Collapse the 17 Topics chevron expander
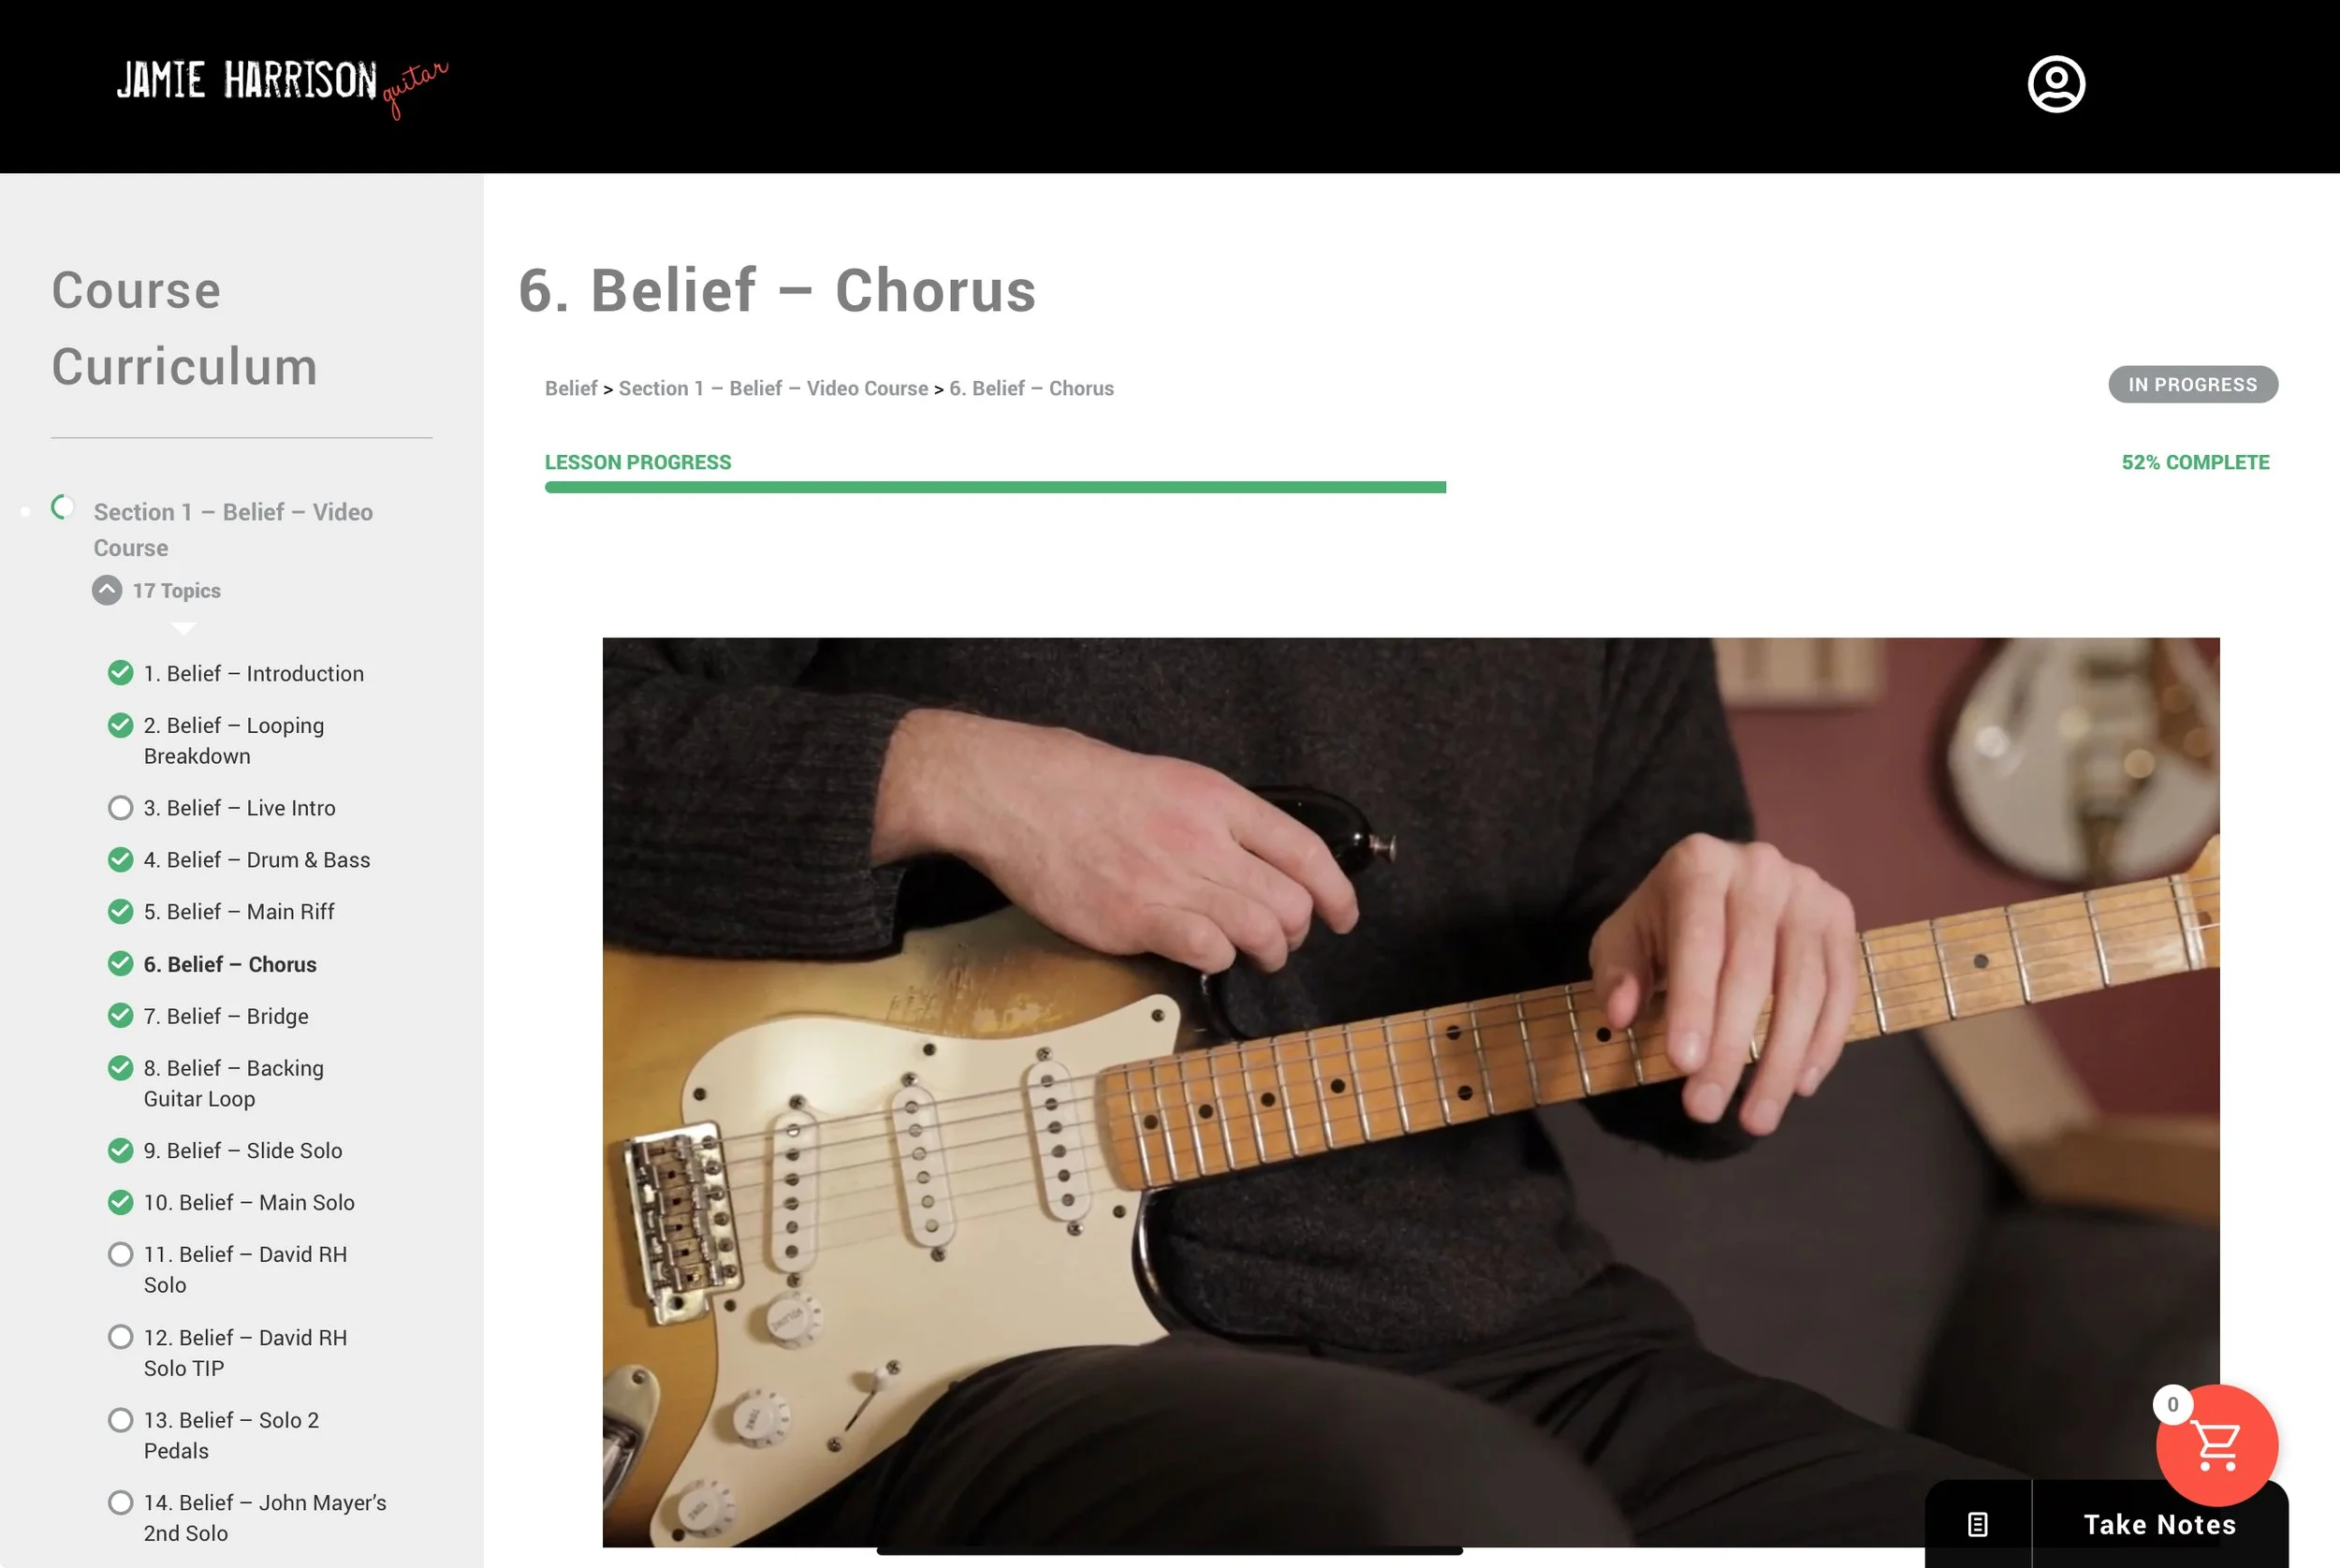 [x=107, y=590]
